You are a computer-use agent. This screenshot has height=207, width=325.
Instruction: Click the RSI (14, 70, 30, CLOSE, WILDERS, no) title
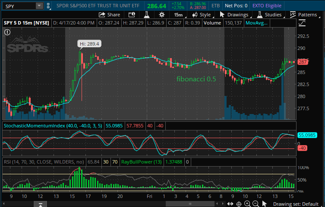point(44,162)
